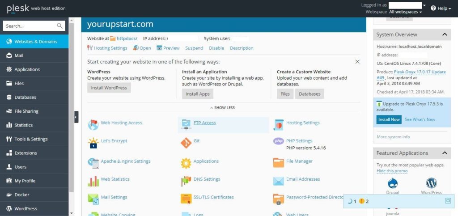Collapse the Featured Applications panel
458x216 pixels.
click(445, 153)
